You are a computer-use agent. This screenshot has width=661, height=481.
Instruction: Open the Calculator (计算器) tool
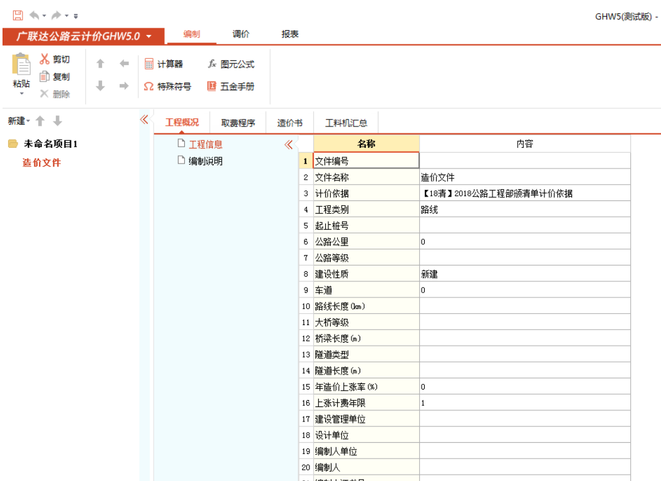point(164,65)
